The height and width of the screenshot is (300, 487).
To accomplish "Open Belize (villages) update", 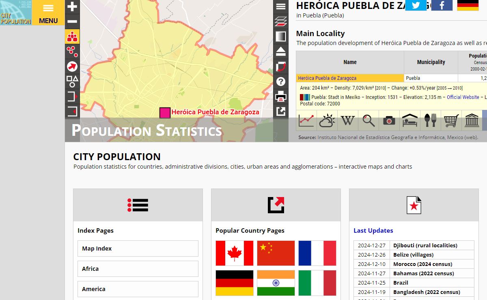I will tap(413, 255).
